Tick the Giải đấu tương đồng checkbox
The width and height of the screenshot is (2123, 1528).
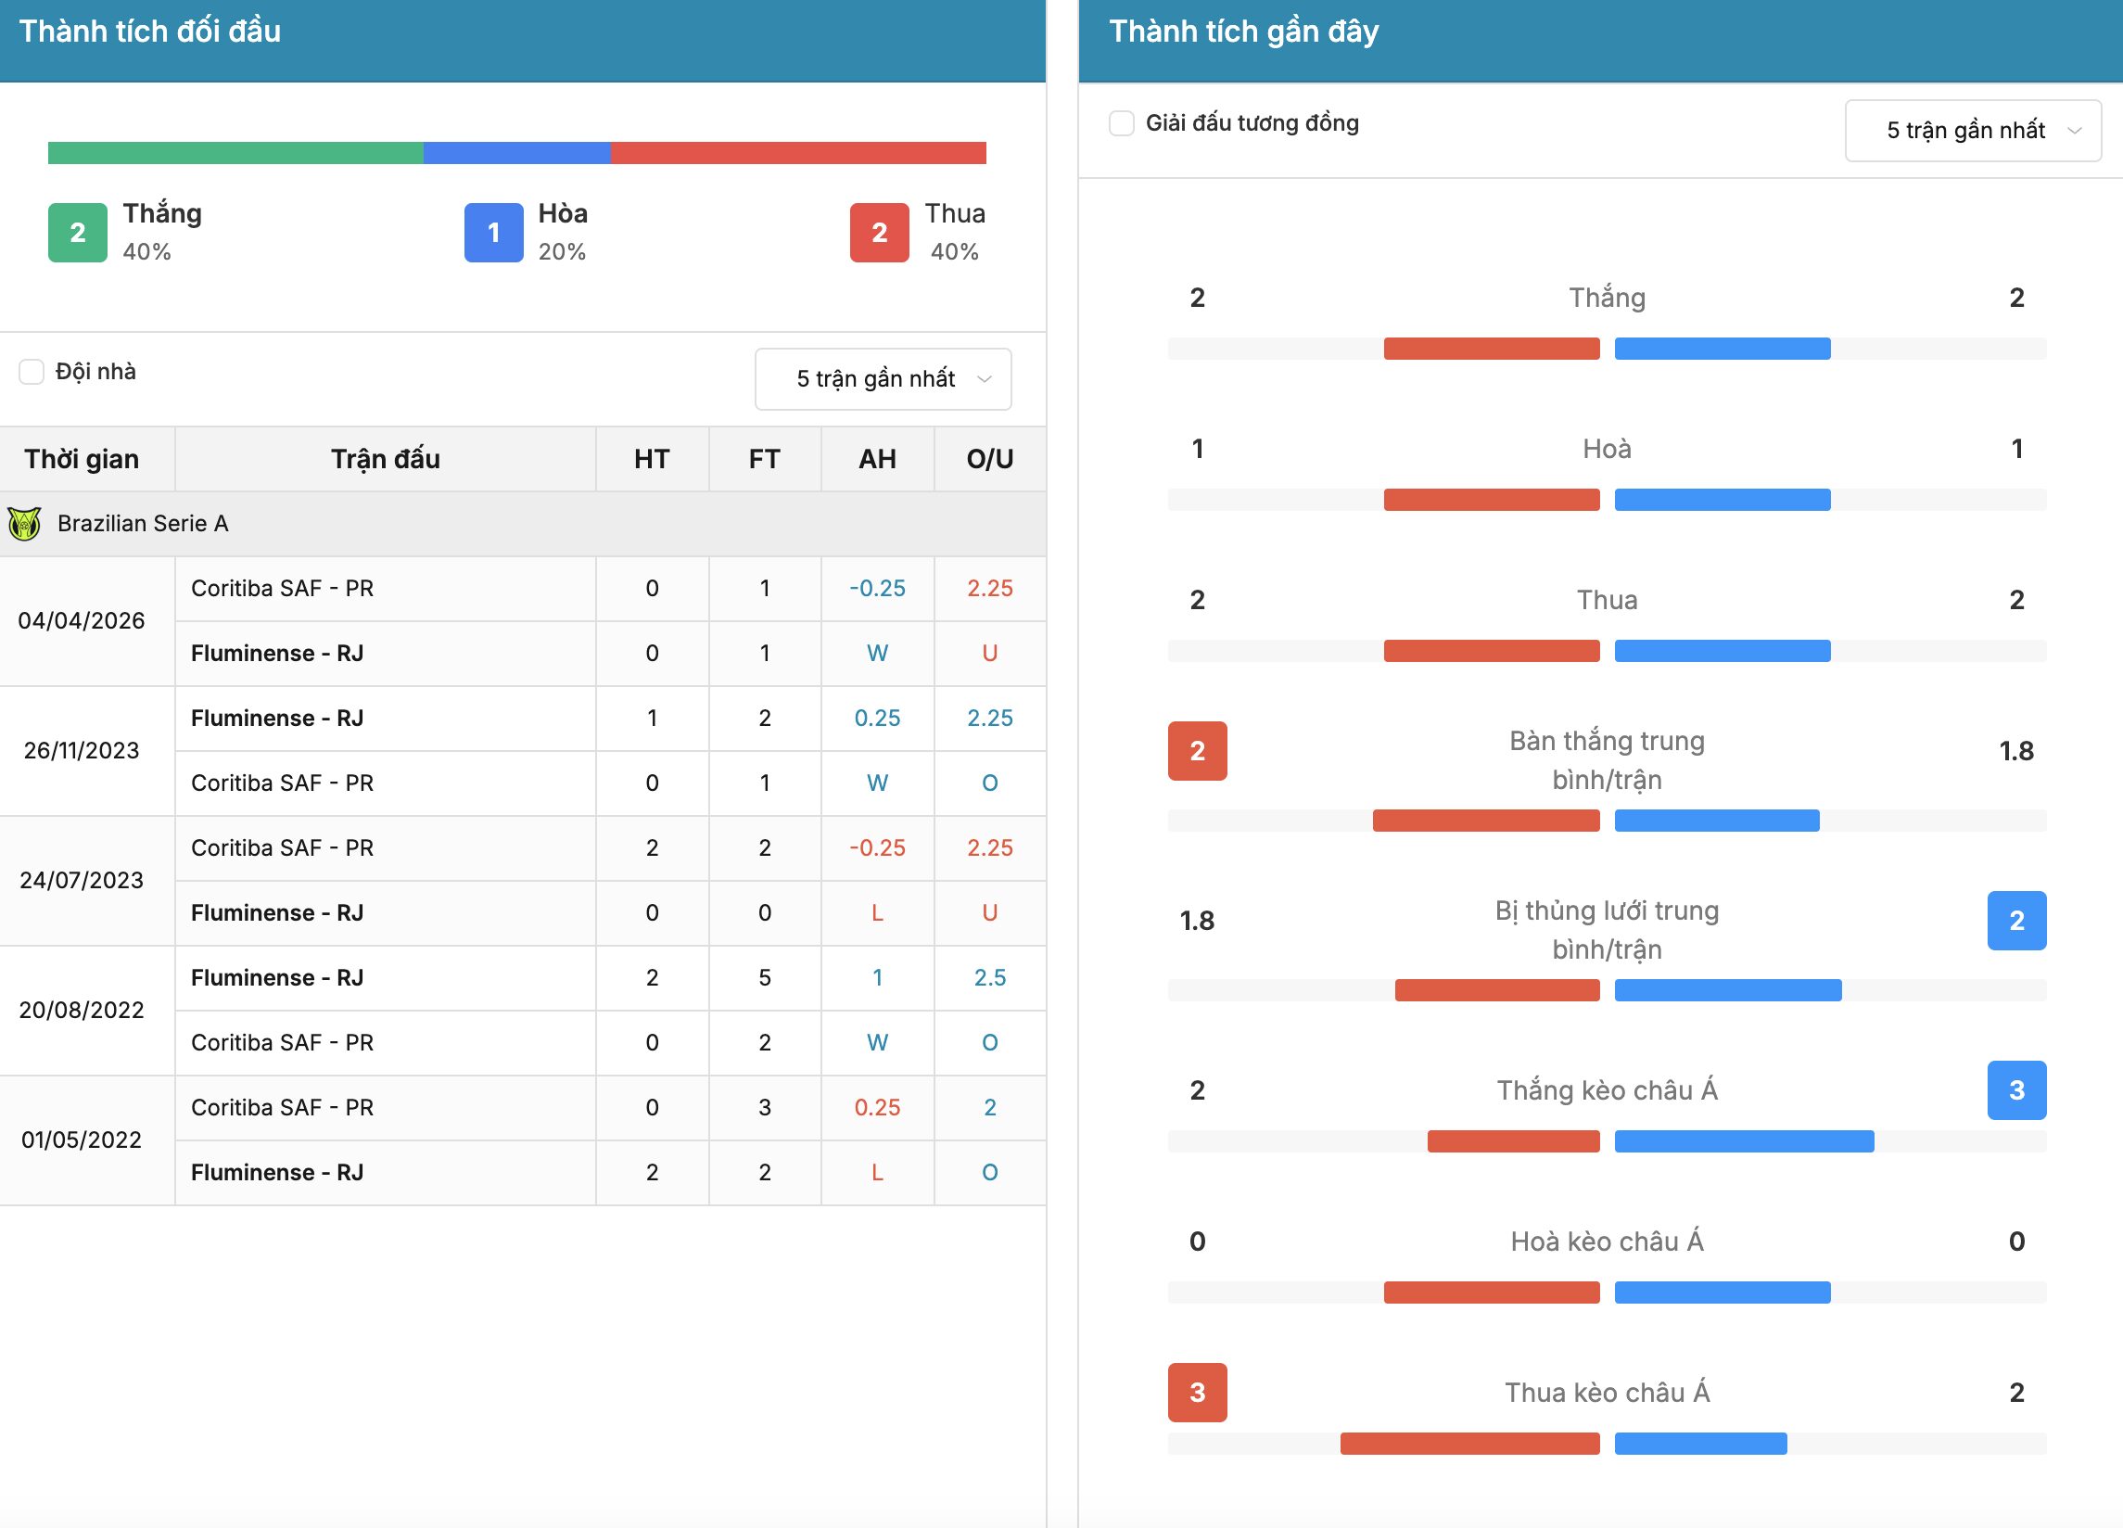click(x=1122, y=123)
